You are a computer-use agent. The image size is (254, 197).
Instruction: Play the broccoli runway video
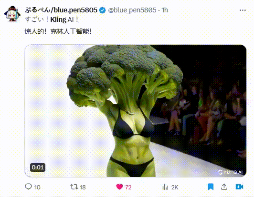coord(136,111)
